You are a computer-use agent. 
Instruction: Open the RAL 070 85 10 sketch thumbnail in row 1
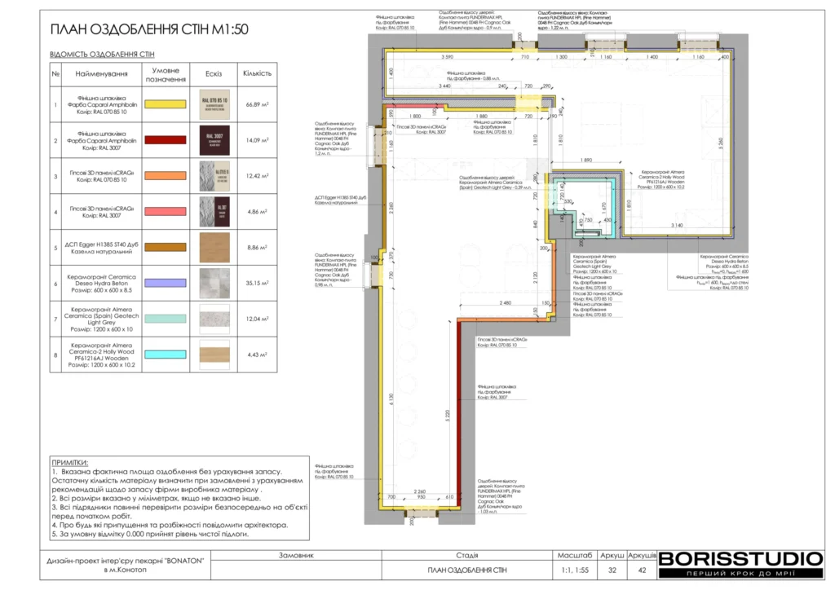[214, 105]
